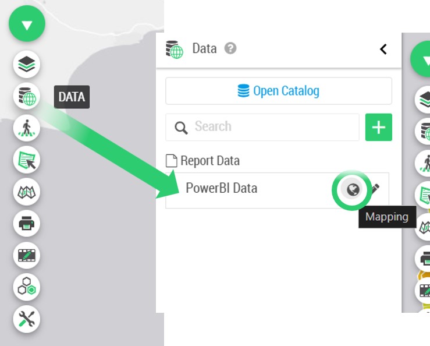Click the printer icon in left sidebar
The image size is (430, 346).
pyautogui.click(x=27, y=224)
